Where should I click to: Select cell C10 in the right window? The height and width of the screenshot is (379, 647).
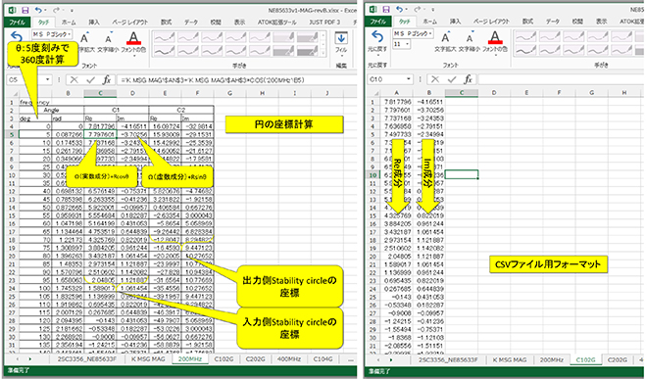[462, 174]
